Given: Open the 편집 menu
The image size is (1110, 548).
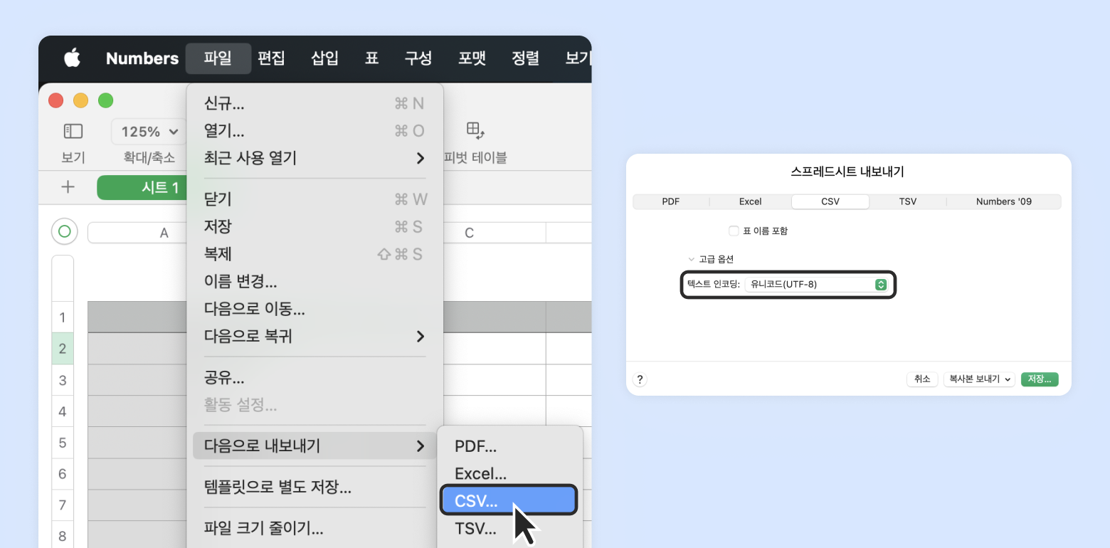Looking at the screenshot, I should click(x=271, y=58).
